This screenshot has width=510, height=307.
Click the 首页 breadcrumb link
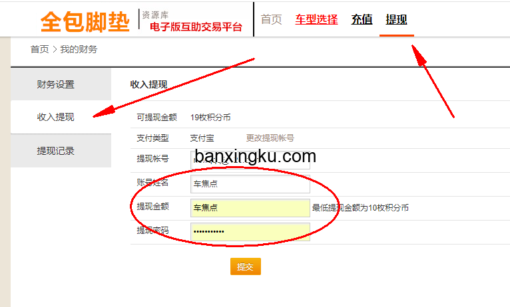(x=40, y=49)
